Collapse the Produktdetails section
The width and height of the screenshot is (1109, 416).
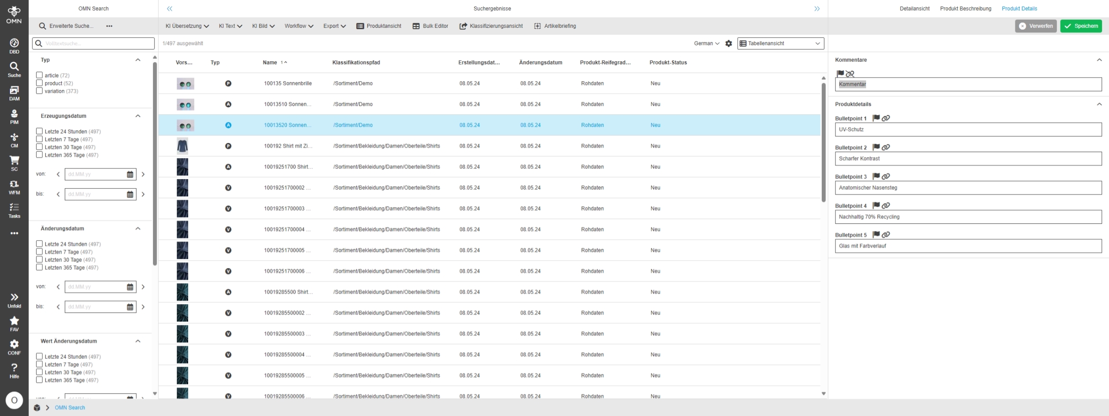(1099, 105)
